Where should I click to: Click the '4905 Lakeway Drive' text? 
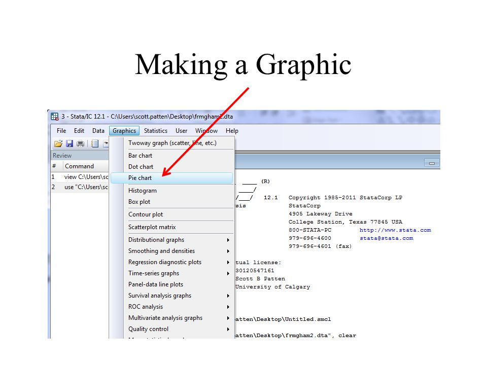(321, 213)
